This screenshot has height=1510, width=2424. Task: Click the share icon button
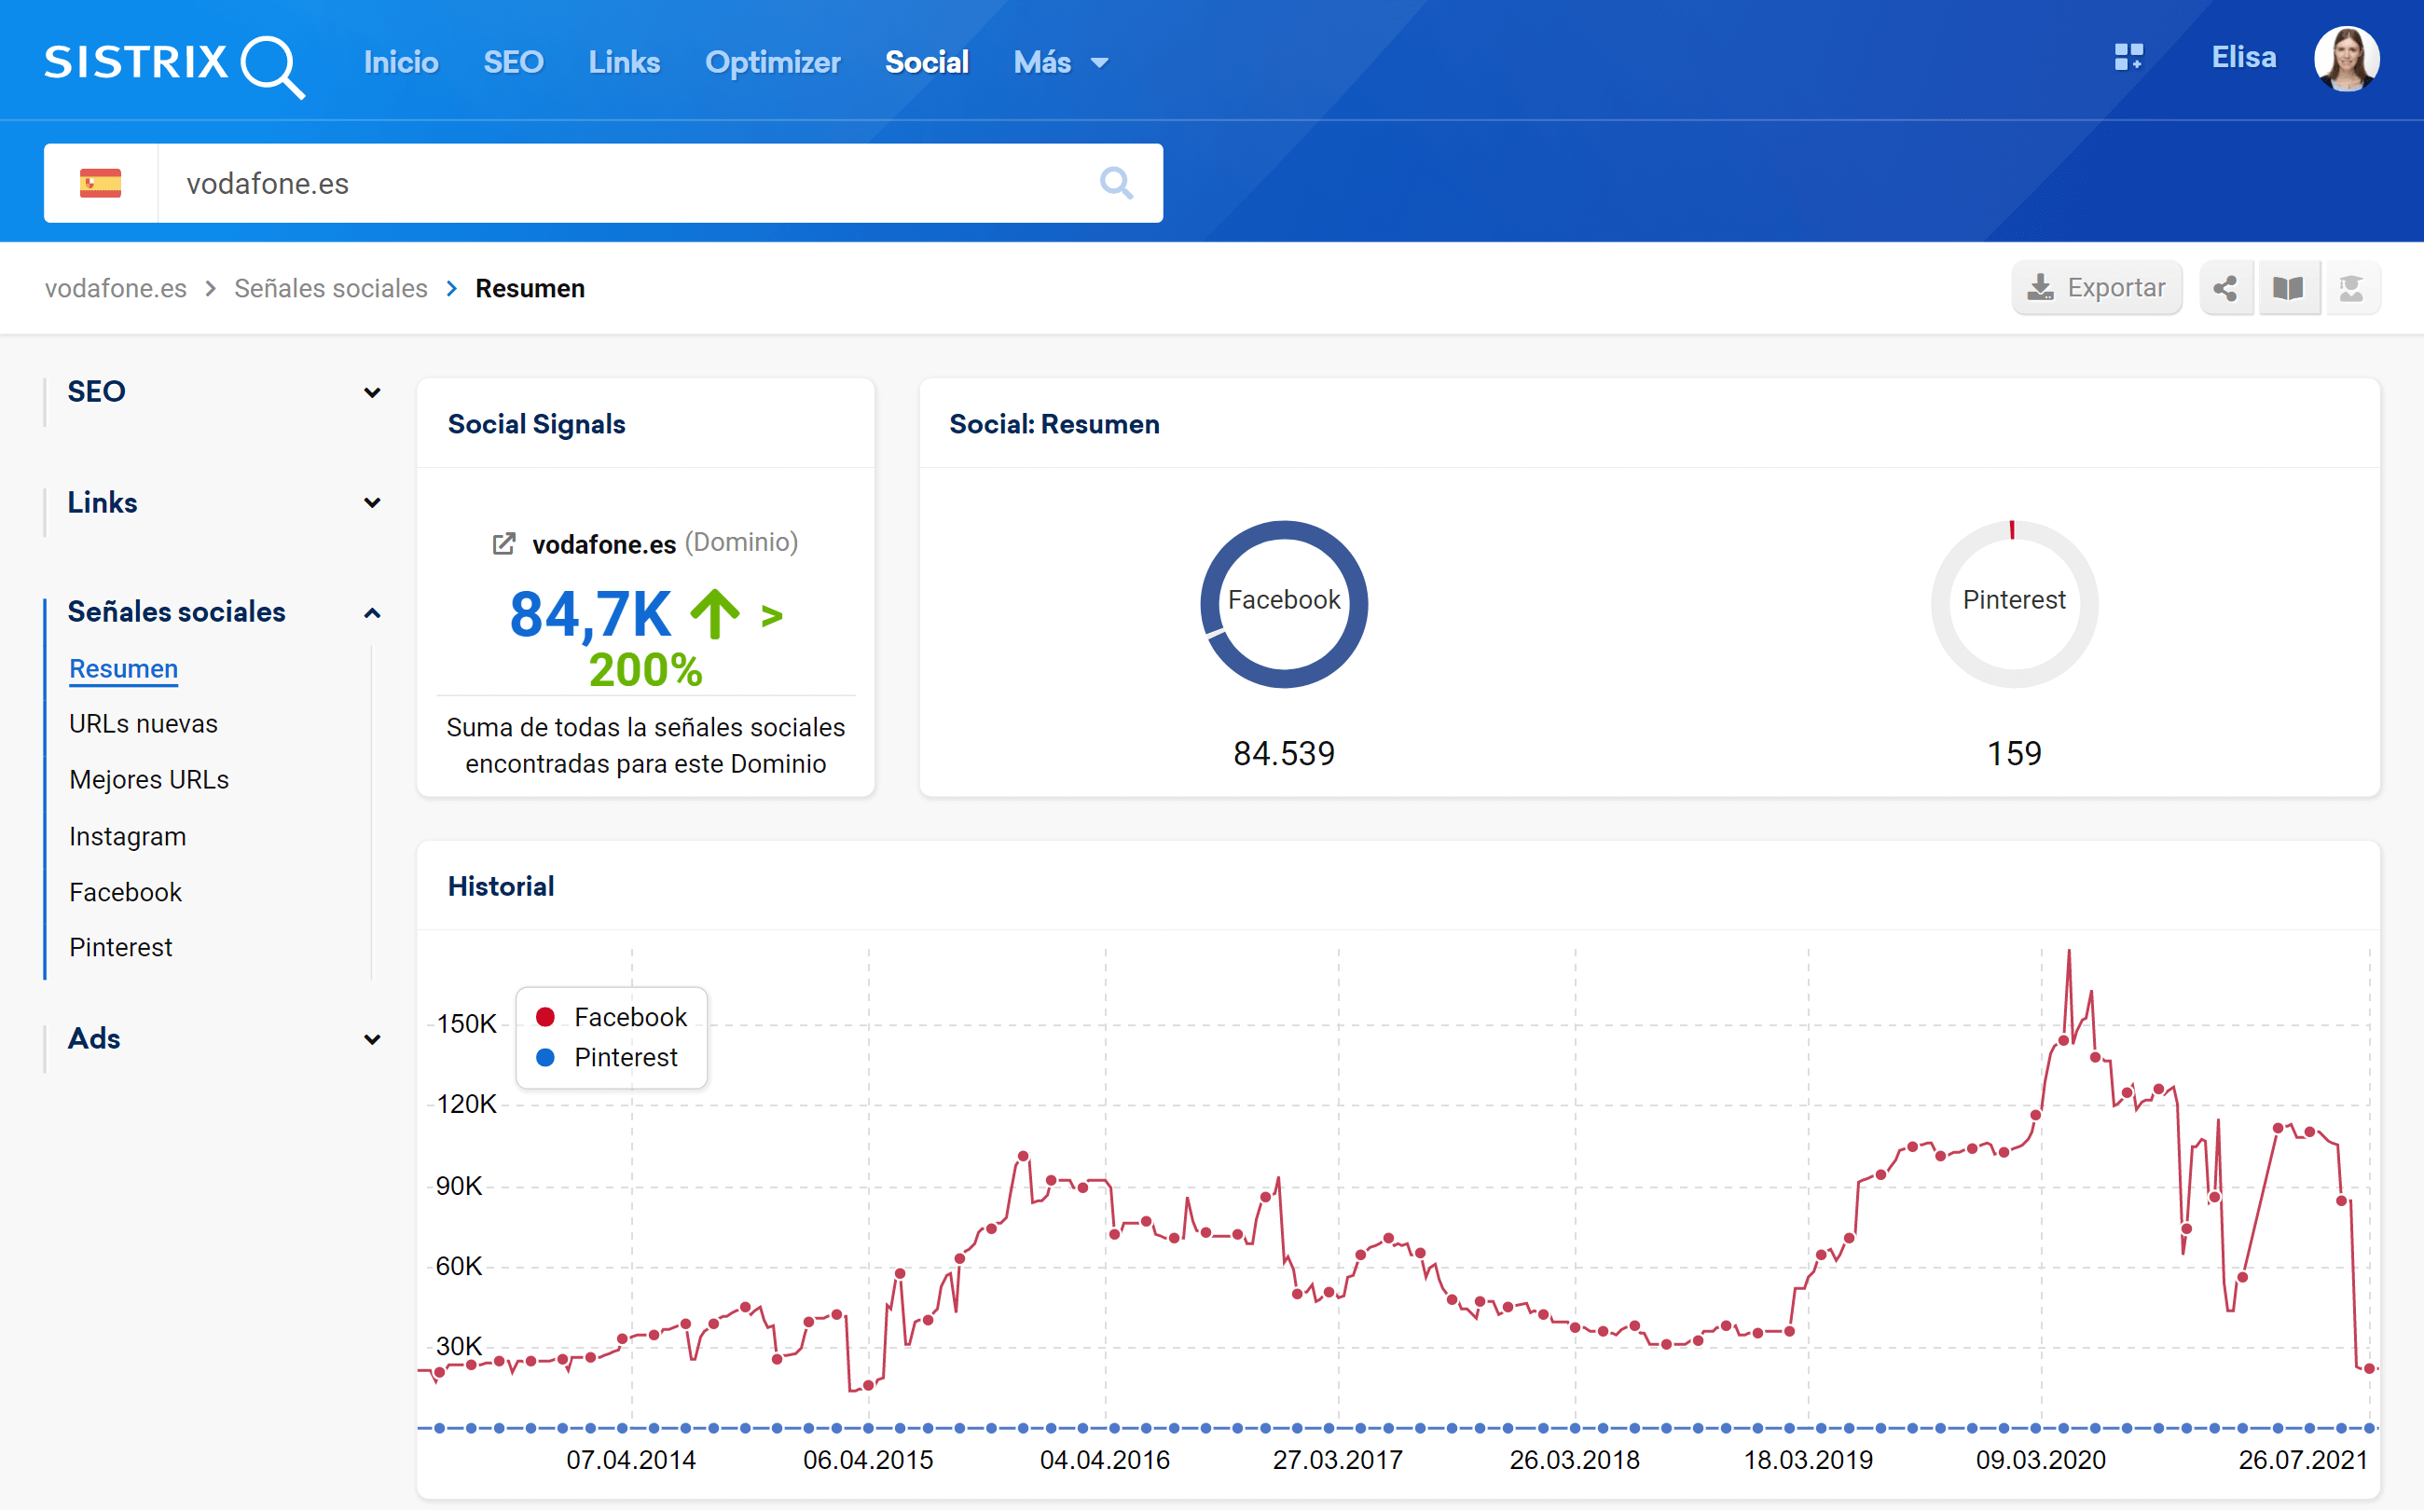pyautogui.click(x=2225, y=289)
